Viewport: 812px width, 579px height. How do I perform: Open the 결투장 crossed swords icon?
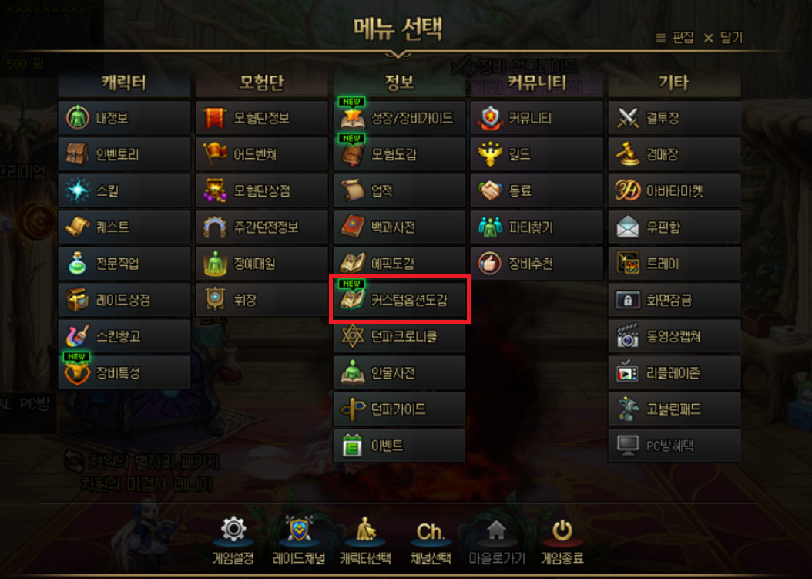click(x=628, y=118)
